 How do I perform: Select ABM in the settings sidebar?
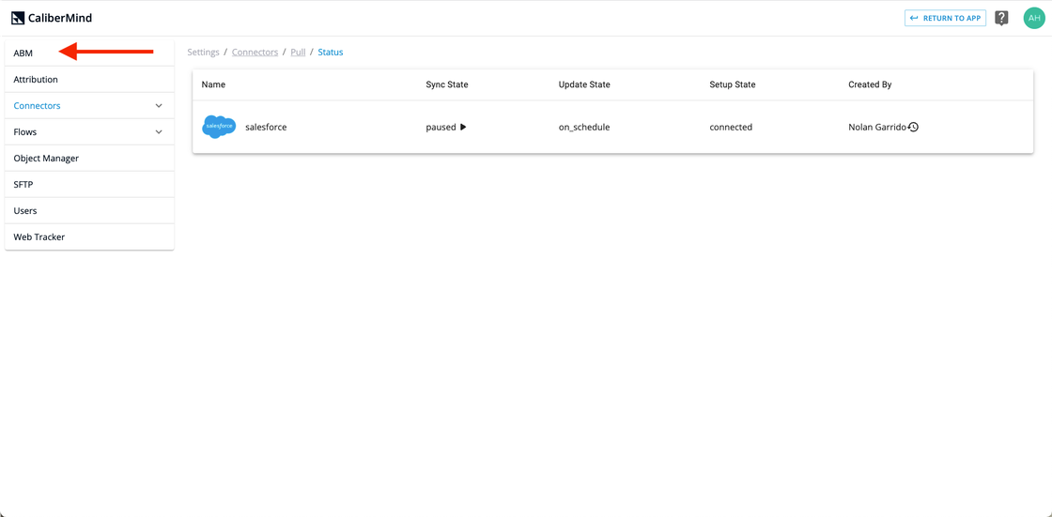(x=23, y=53)
